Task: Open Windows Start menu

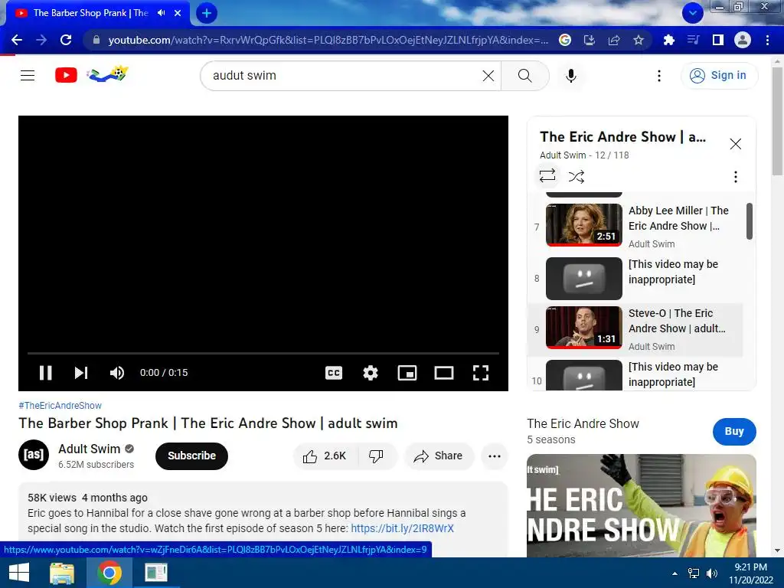Action: (19, 573)
